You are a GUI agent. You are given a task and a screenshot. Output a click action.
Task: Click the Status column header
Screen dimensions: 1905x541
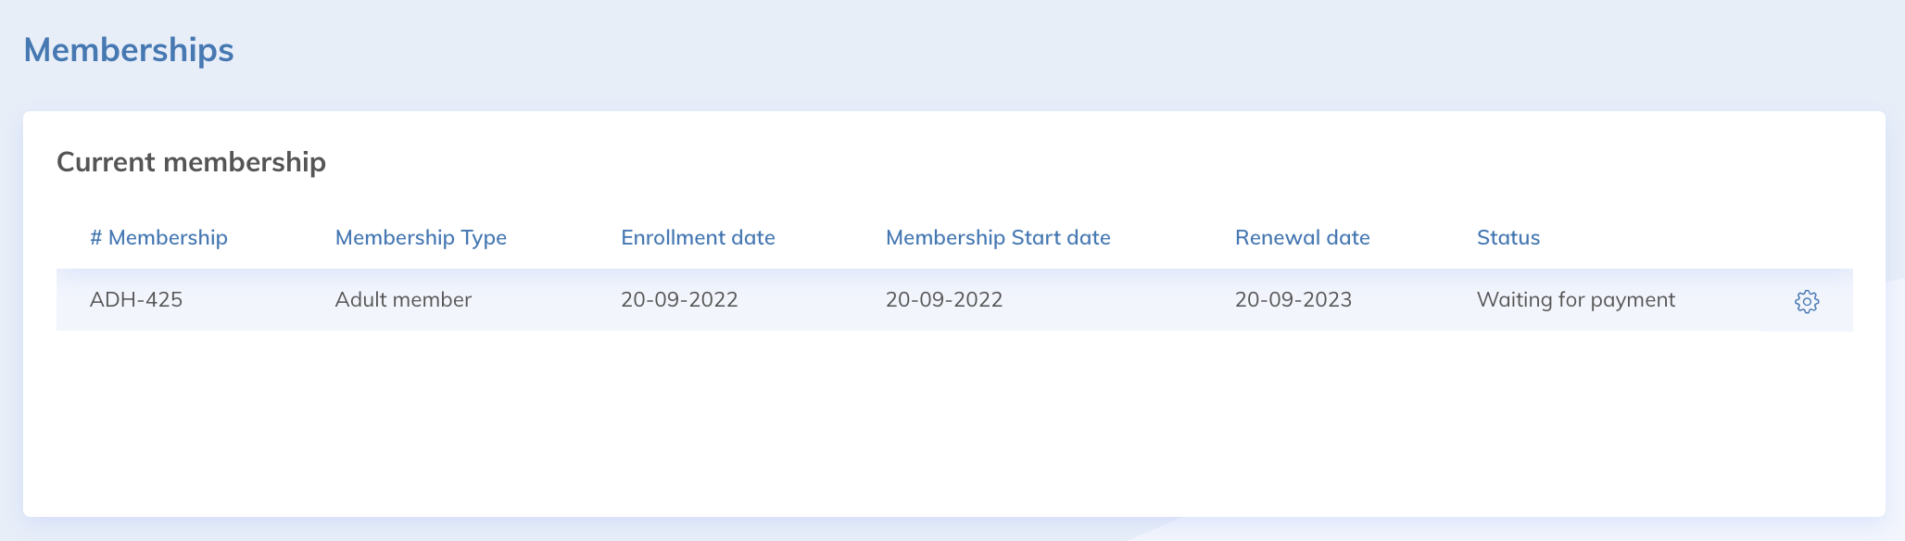[x=1508, y=237]
